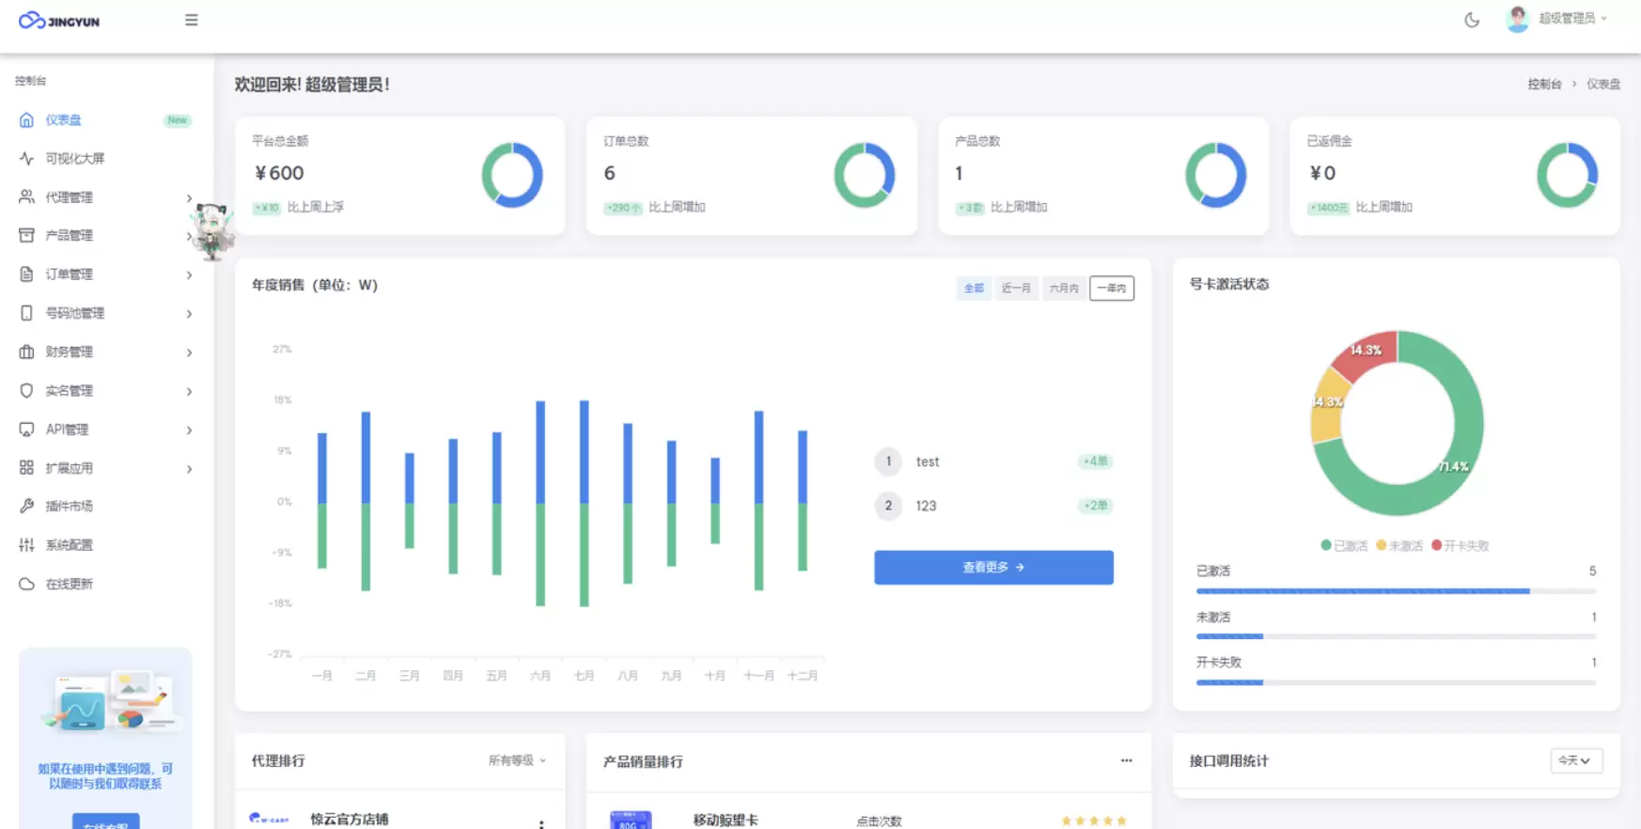Screen dimensions: 1641x829
Task: Click the 查看更多 button
Action: coord(993,568)
